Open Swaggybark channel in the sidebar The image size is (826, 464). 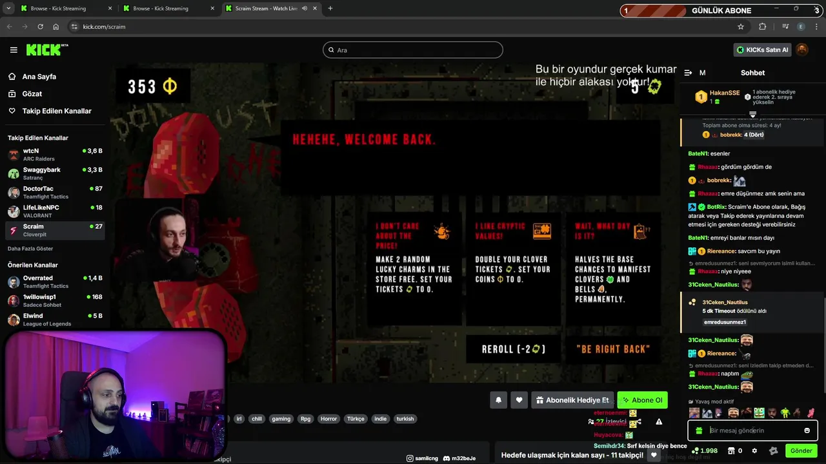[x=55, y=173]
